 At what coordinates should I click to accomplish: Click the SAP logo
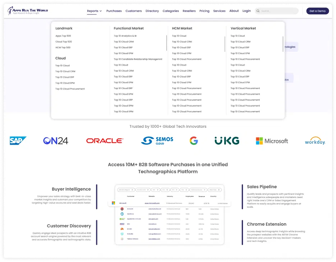pos(18,141)
